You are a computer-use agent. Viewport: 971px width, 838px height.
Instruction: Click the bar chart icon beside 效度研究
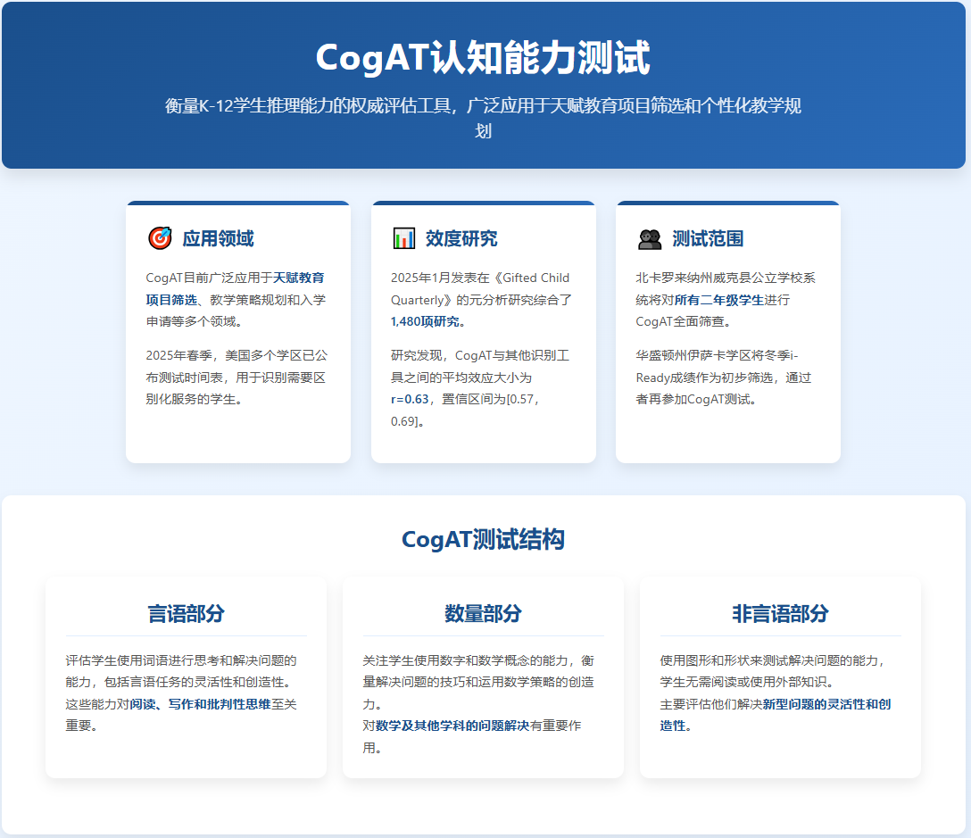pos(403,238)
